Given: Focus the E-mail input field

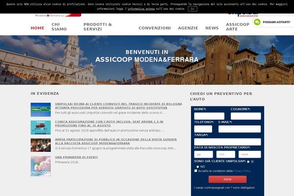Looking at the screenshot, I should (x=240, y=129).
